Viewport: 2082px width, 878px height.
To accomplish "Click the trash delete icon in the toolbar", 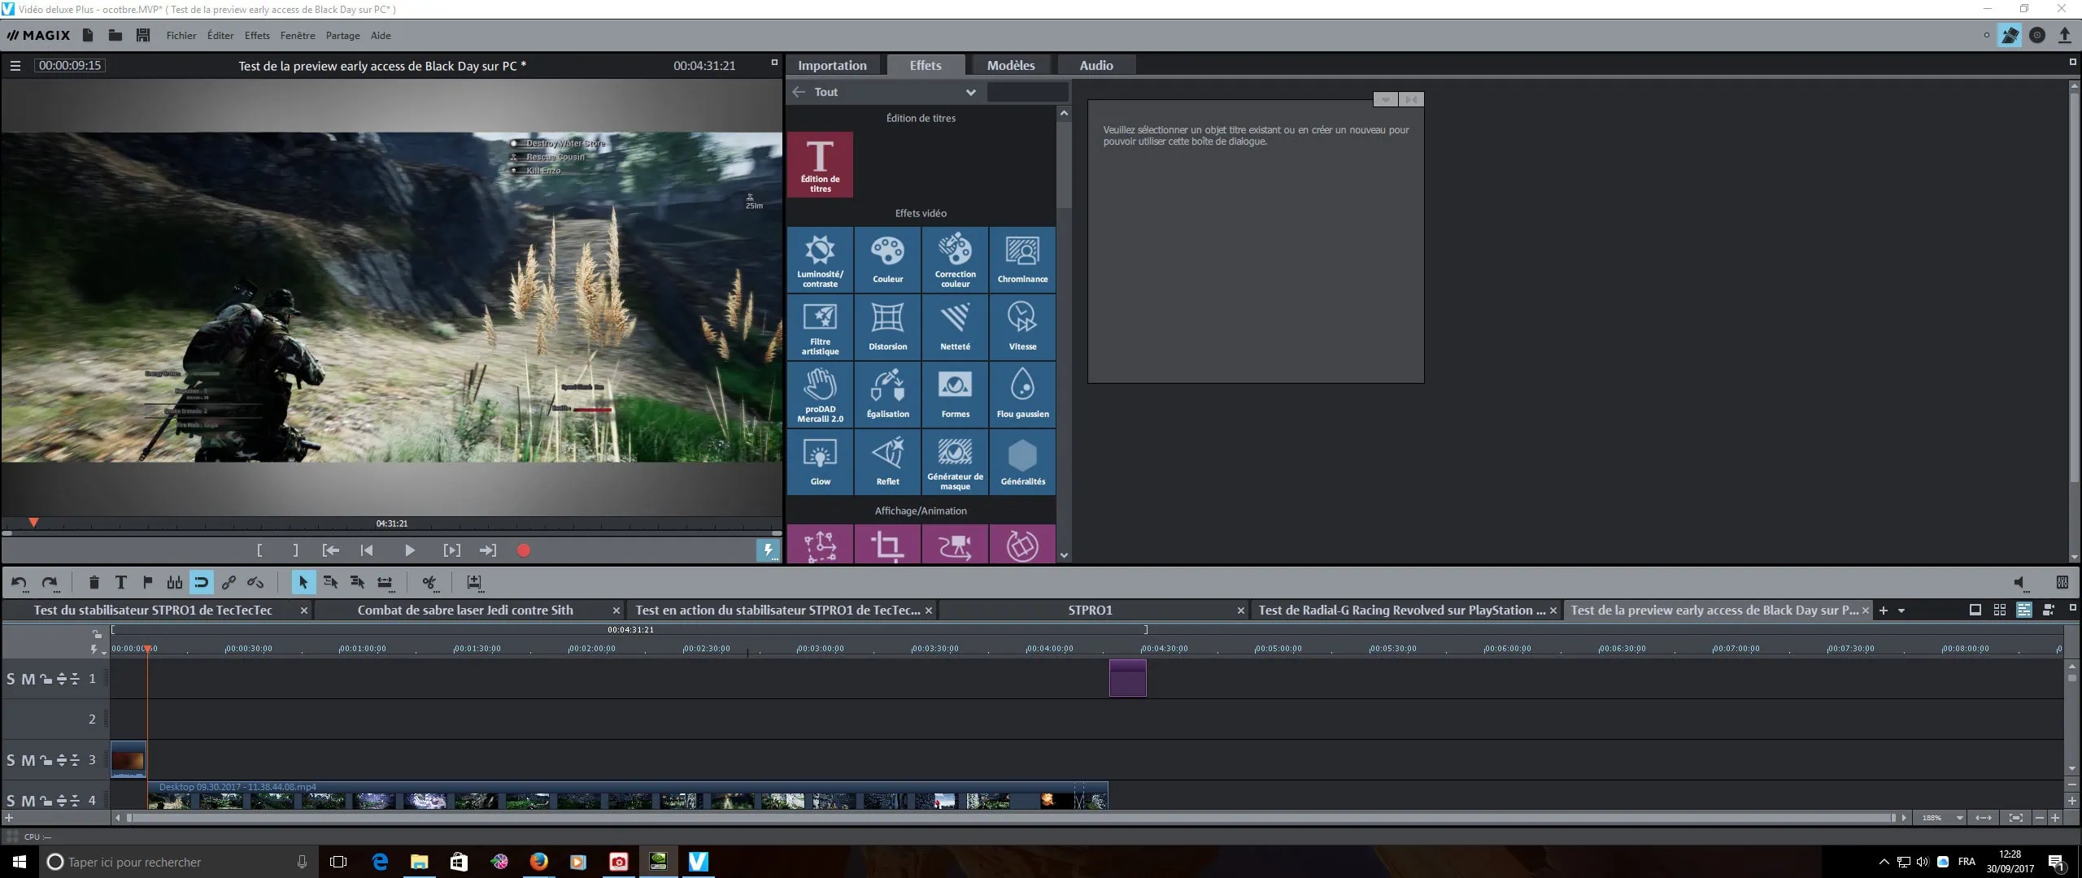I will tap(94, 582).
